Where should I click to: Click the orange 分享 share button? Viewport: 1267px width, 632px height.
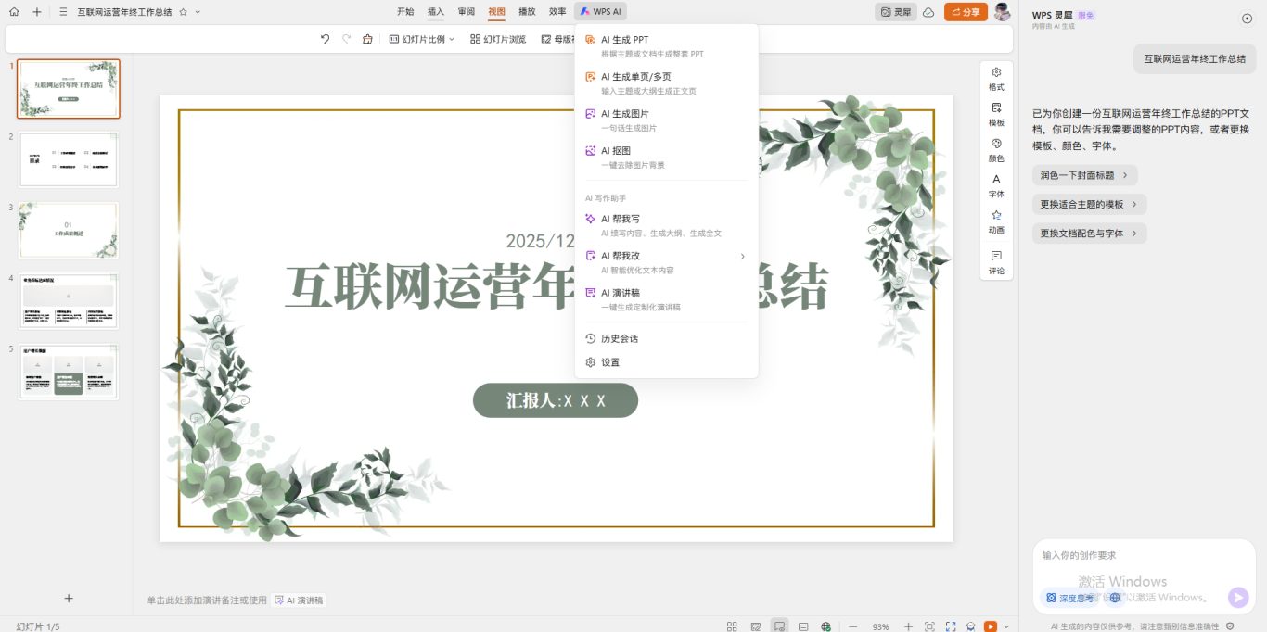pyautogui.click(x=966, y=11)
